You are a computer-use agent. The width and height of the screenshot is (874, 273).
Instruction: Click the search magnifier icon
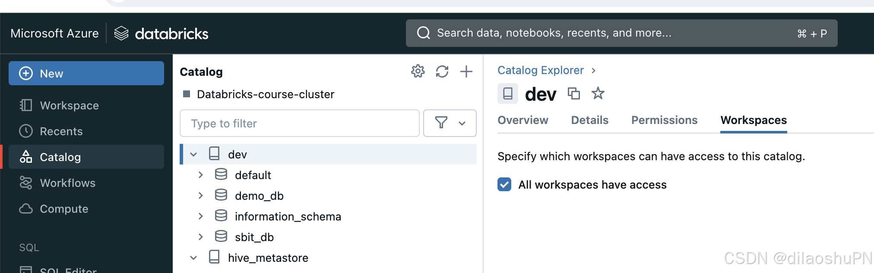click(423, 33)
